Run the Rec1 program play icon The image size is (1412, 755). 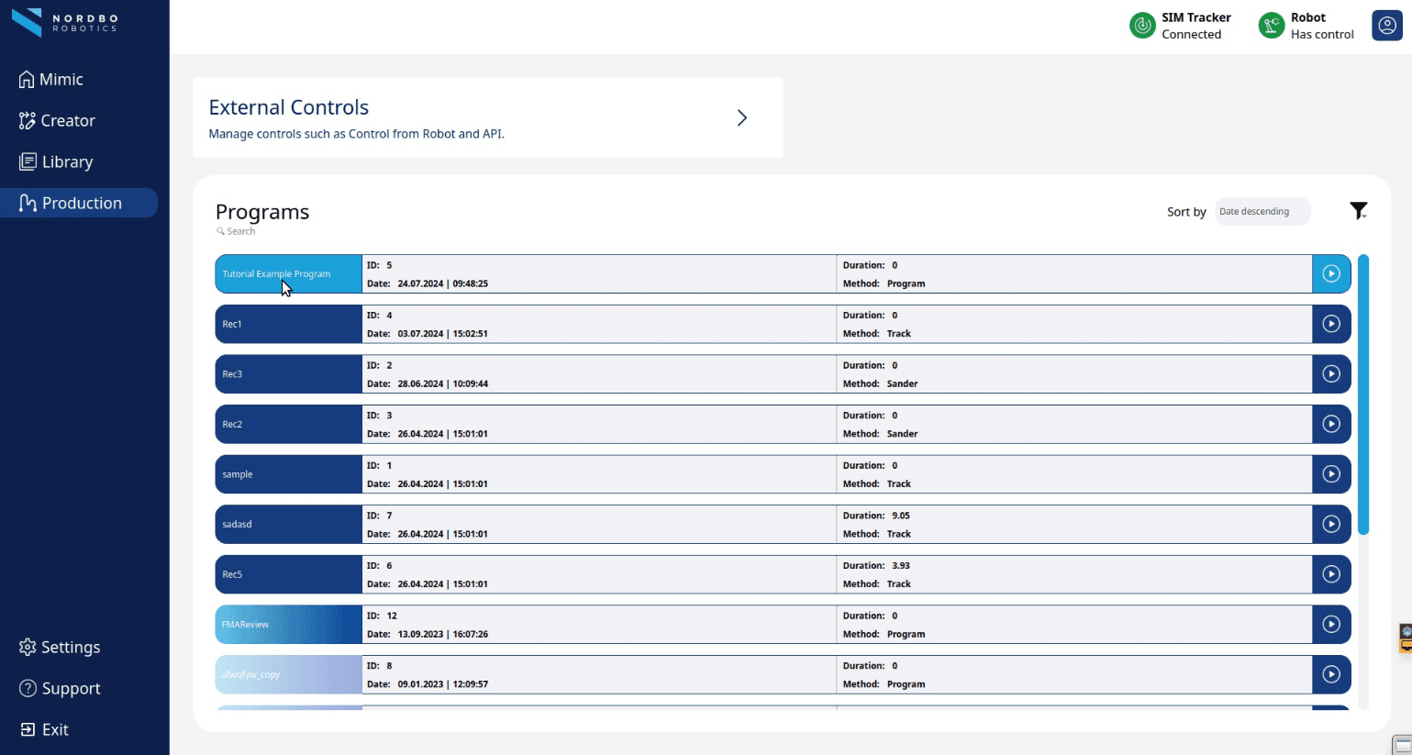(x=1330, y=324)
